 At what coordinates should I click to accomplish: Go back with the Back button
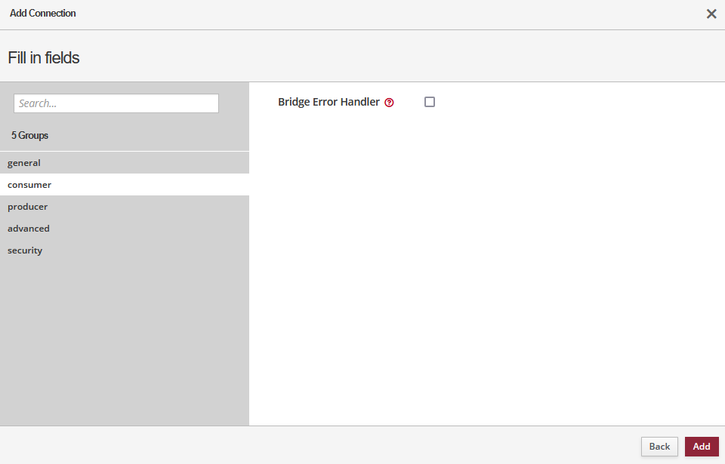tap(659, 447)
